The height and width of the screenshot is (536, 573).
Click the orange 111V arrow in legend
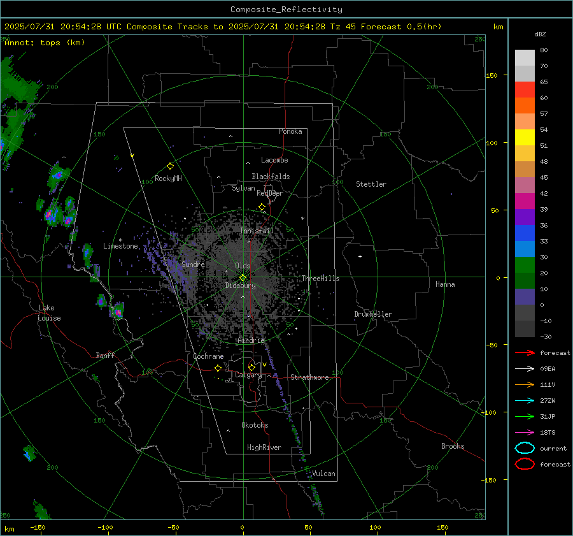click(x=525, y=384)
